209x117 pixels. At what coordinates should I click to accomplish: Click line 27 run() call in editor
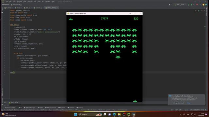point(12,72)
